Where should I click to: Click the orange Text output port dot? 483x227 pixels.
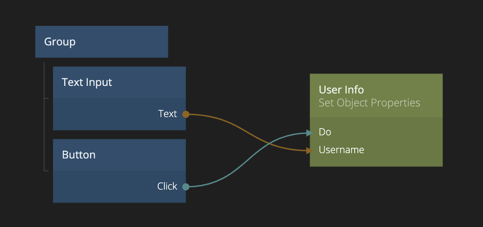186,114
